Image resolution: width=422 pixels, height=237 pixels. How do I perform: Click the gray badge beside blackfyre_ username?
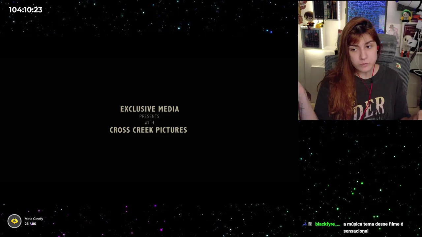pos(310,224)
